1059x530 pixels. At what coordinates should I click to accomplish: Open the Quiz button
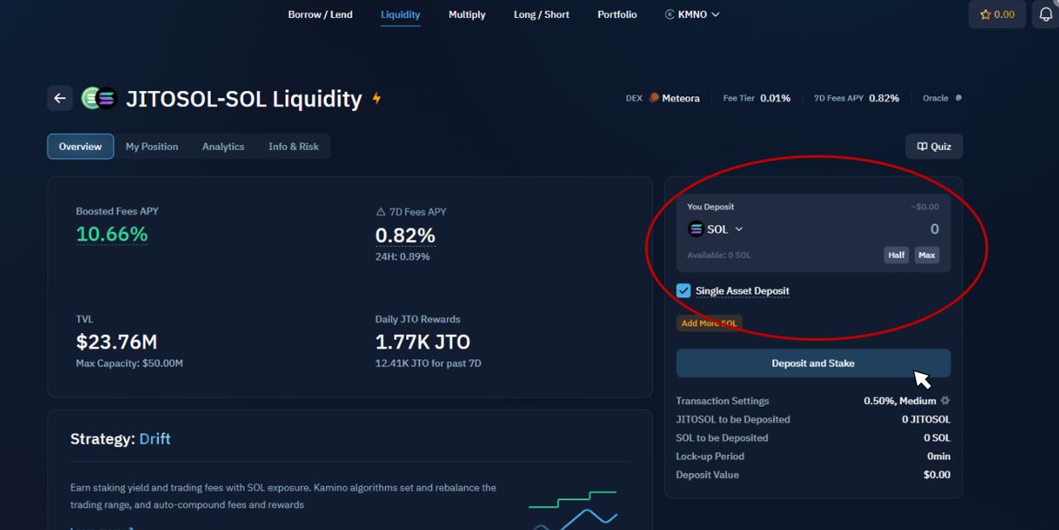click(x=934, y=147)
